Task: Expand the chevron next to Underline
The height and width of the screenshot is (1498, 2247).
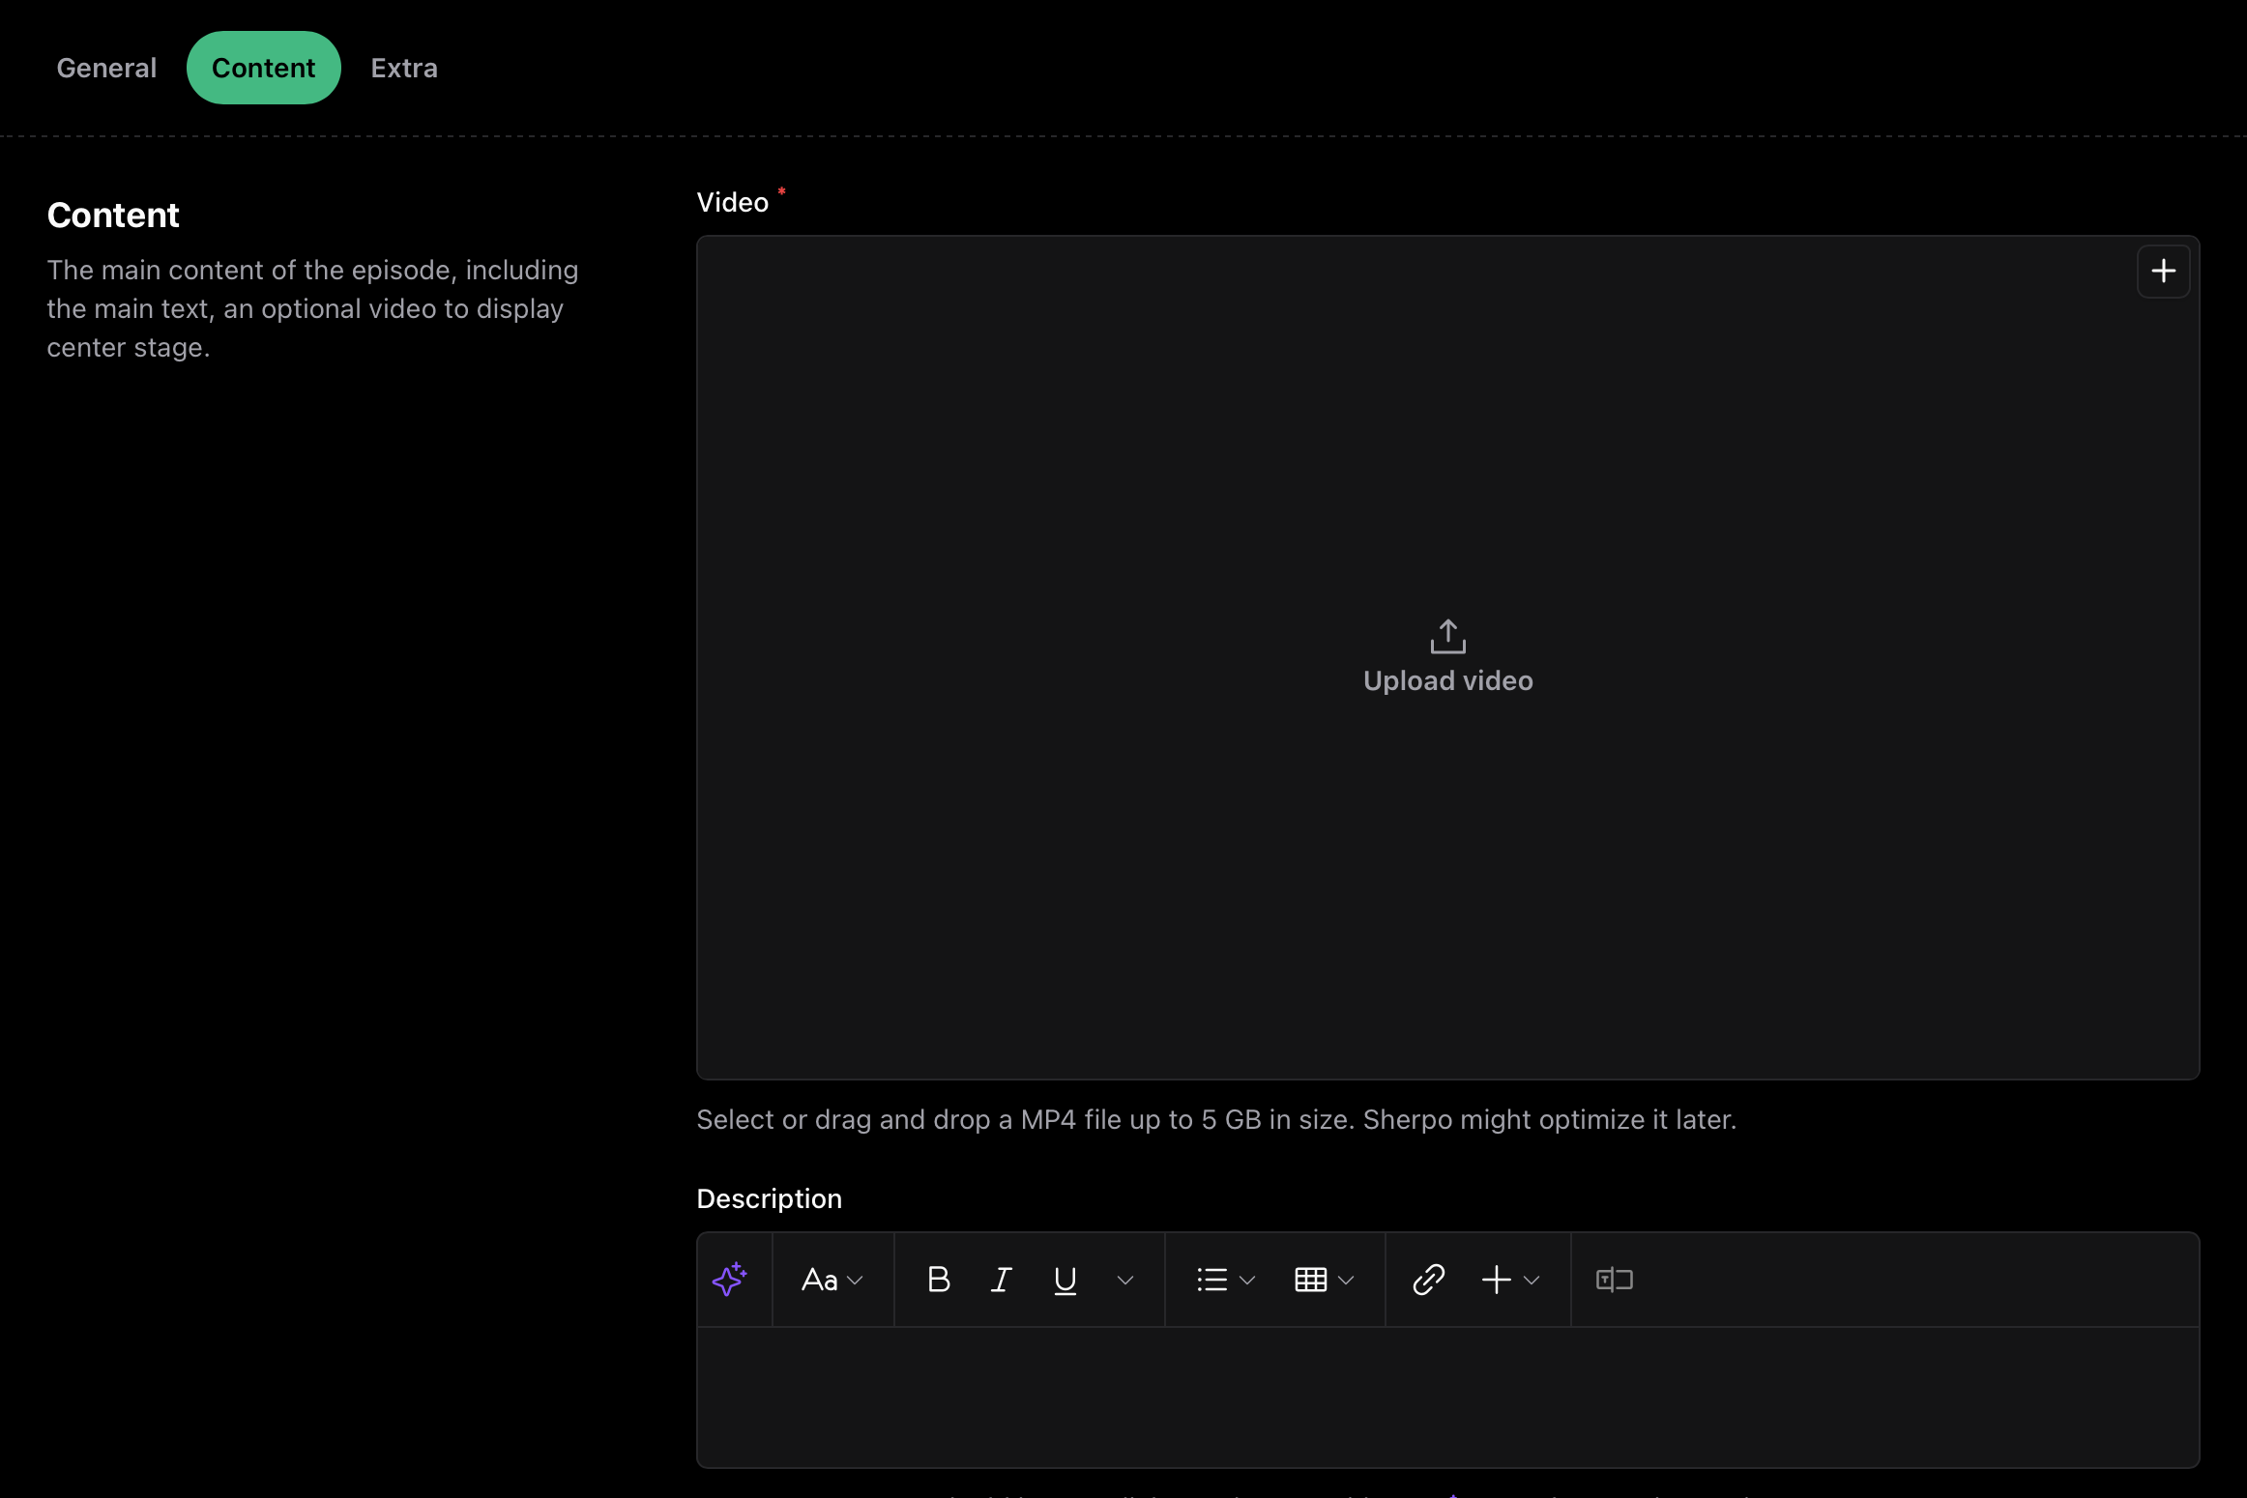Action: tap(1124, 1280)
